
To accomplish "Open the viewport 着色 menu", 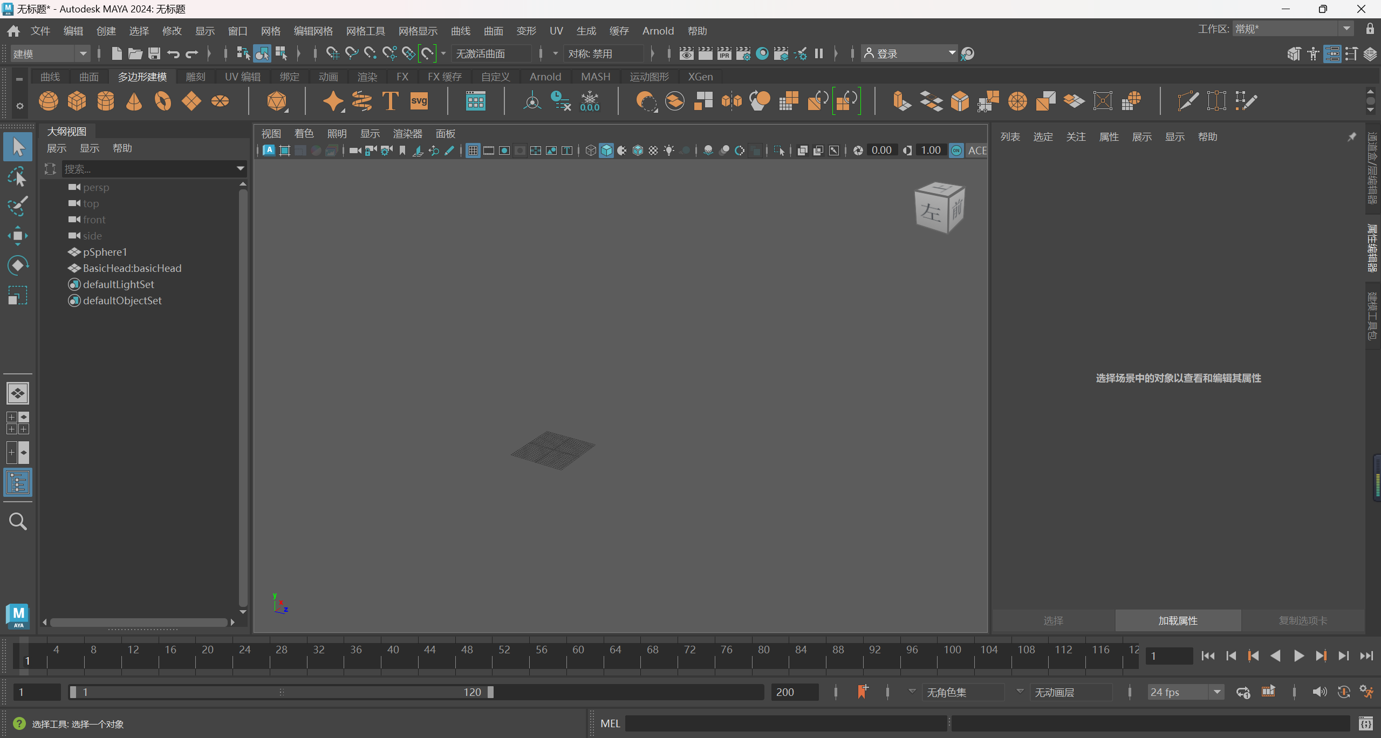I will point(304,133).
